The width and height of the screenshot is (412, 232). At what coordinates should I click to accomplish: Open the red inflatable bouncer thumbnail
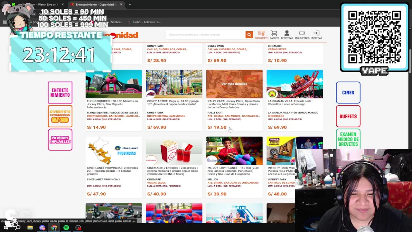[x=174, y=213]
